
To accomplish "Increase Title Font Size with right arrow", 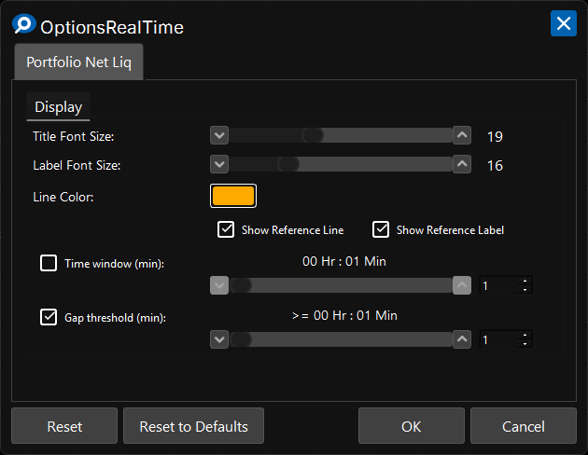I will coord(461,136).
